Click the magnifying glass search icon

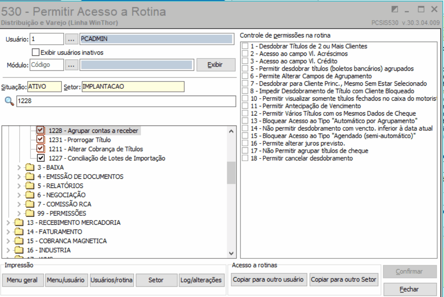coord(9,101)
